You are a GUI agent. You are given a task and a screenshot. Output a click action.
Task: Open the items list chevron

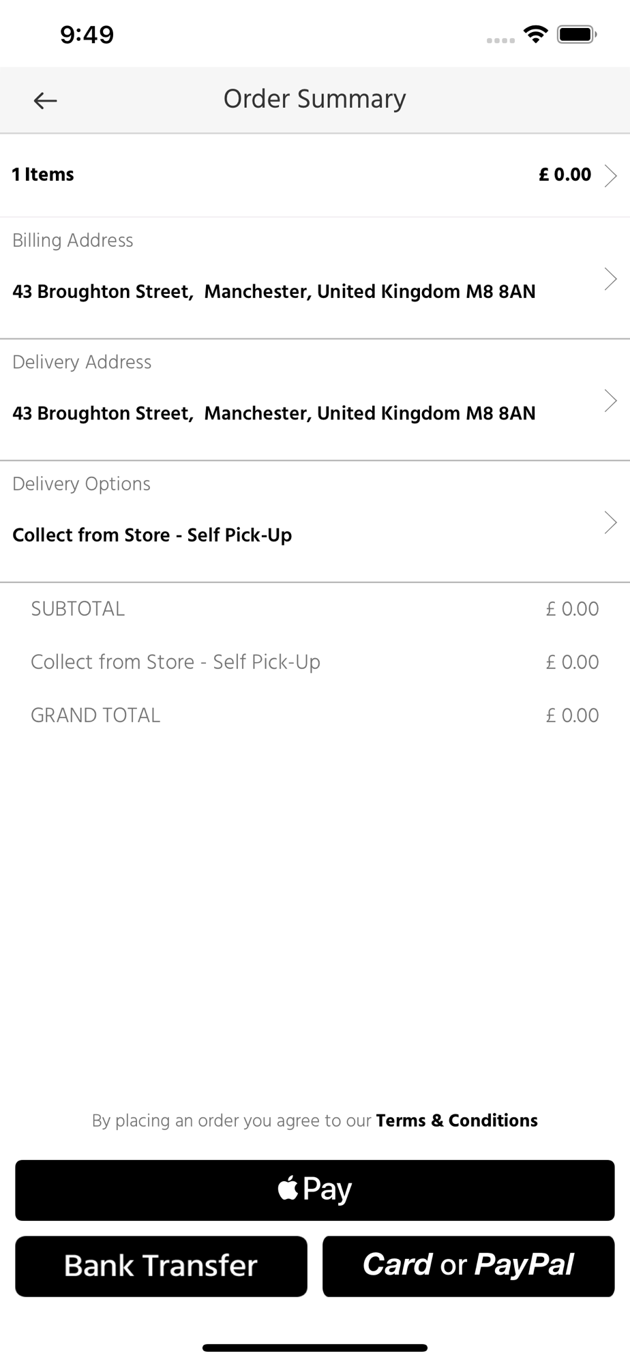tap(611, 175)
